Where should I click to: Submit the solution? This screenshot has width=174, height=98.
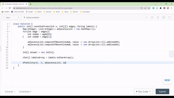point(162,91)
